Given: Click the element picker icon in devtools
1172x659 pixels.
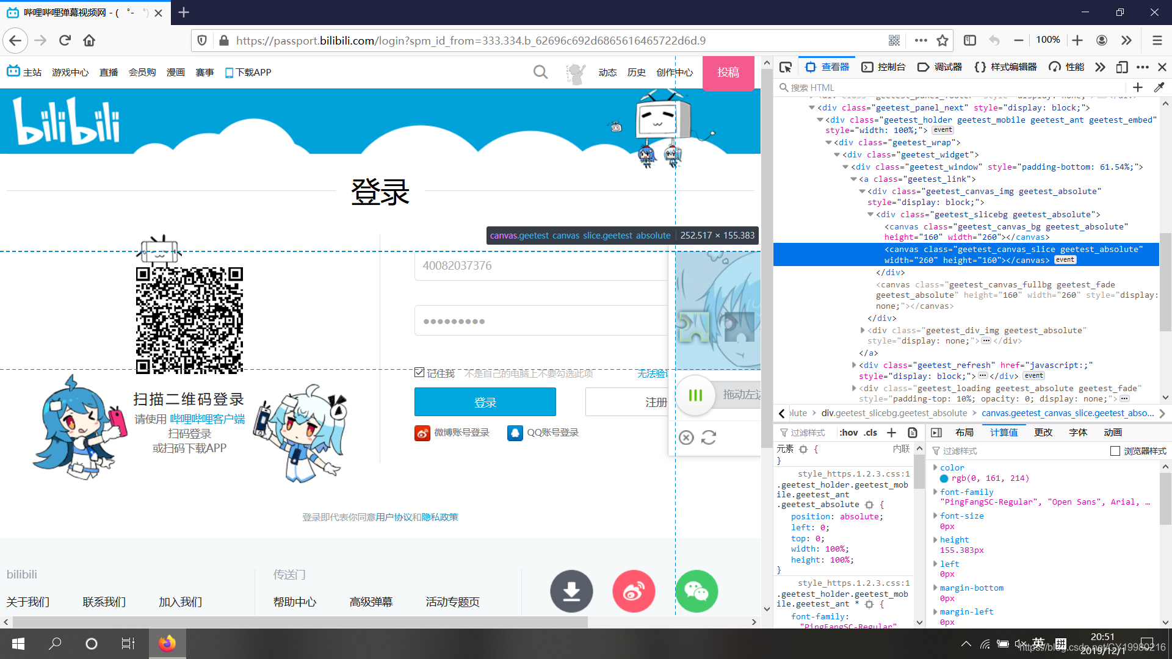Looking at the screenshot, I should click(786, 67).
